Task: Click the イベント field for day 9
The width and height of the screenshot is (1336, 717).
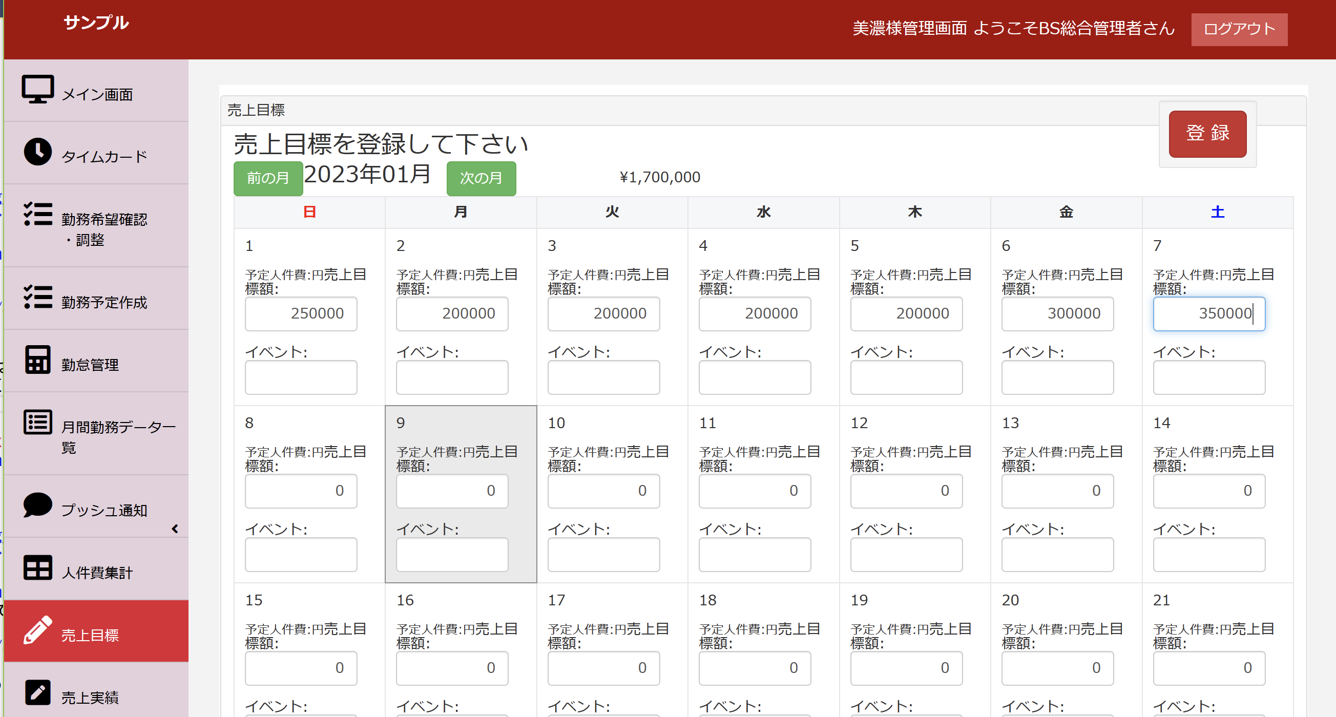Action: [x=452, y=555]
